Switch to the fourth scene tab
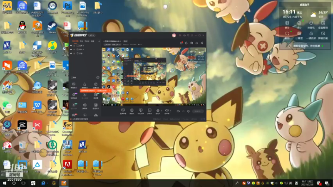This screenshot has height=187, width=333. click(x=92, y=41)
